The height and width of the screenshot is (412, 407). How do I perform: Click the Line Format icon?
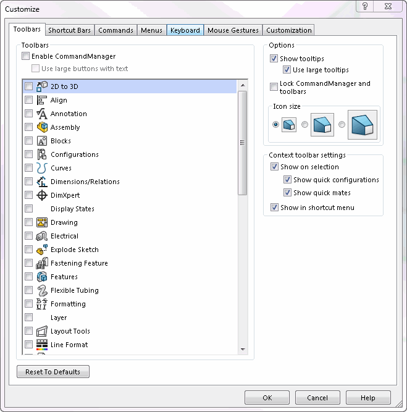pyautogui.click(x=42, y=345)
